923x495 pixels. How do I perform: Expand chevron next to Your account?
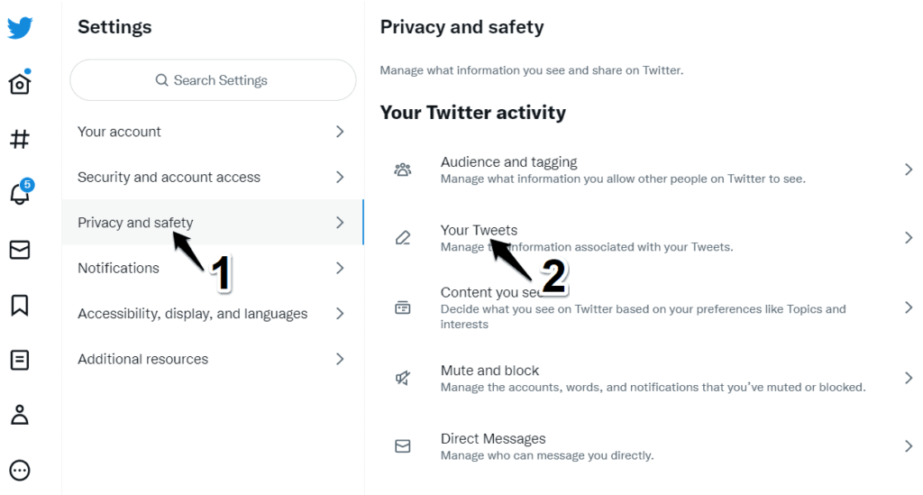[340, 132]
